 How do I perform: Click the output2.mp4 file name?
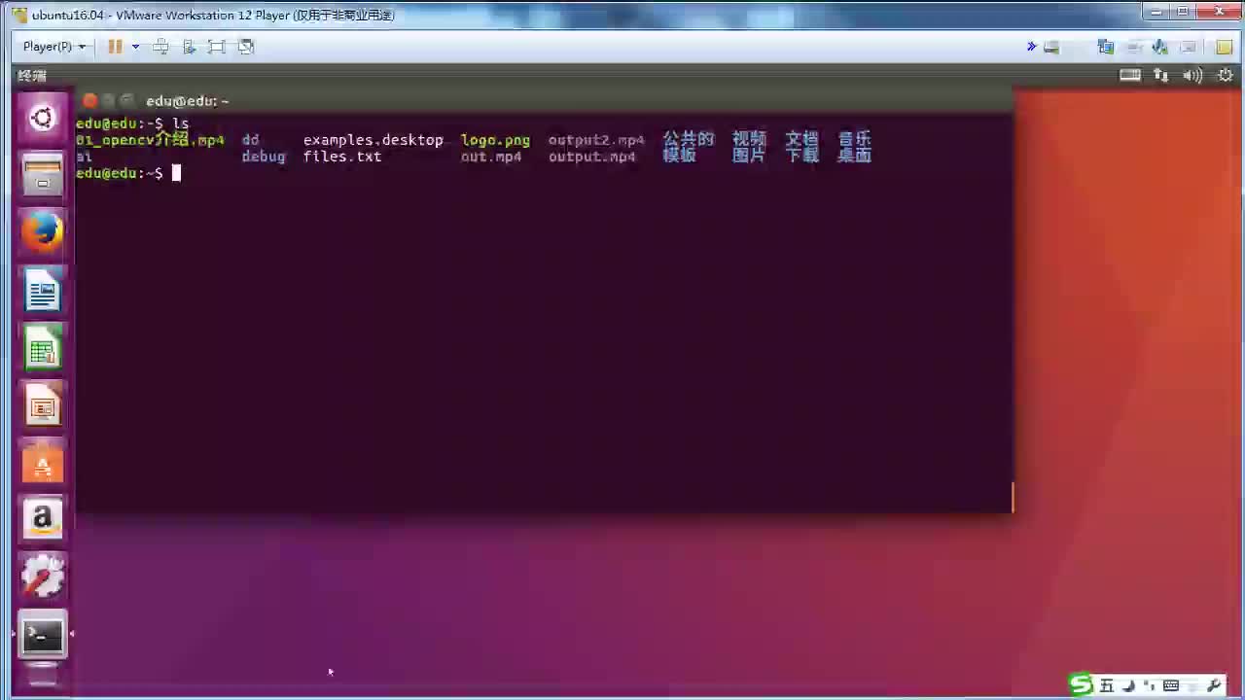tap(596, 140)
